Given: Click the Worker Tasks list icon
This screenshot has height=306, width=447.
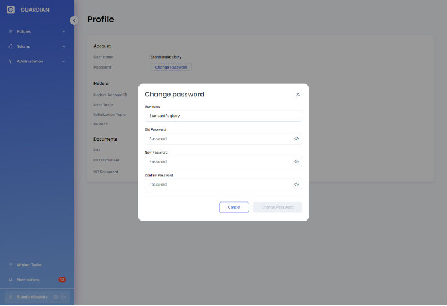Looking at the screenshot, I should tap(11, 264).
